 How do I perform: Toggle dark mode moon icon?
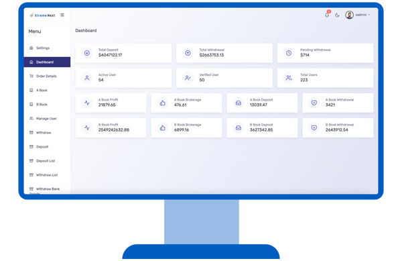[x=337, y=15]
